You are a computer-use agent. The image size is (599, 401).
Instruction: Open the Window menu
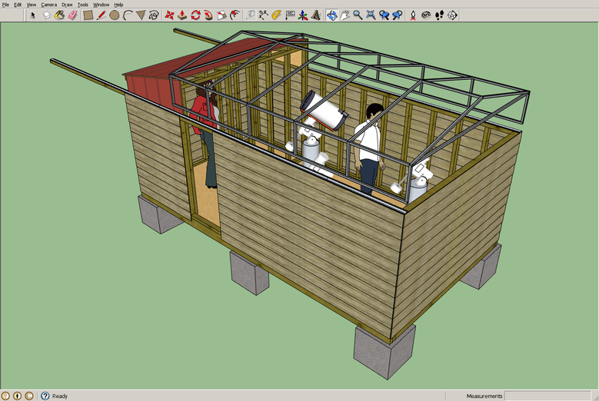(101, 5)
